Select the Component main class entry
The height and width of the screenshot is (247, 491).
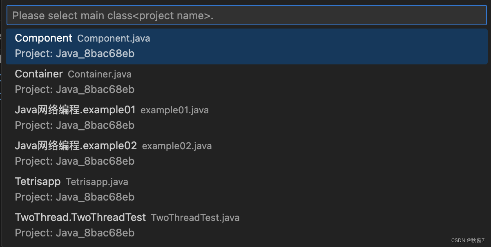[43, 38]
